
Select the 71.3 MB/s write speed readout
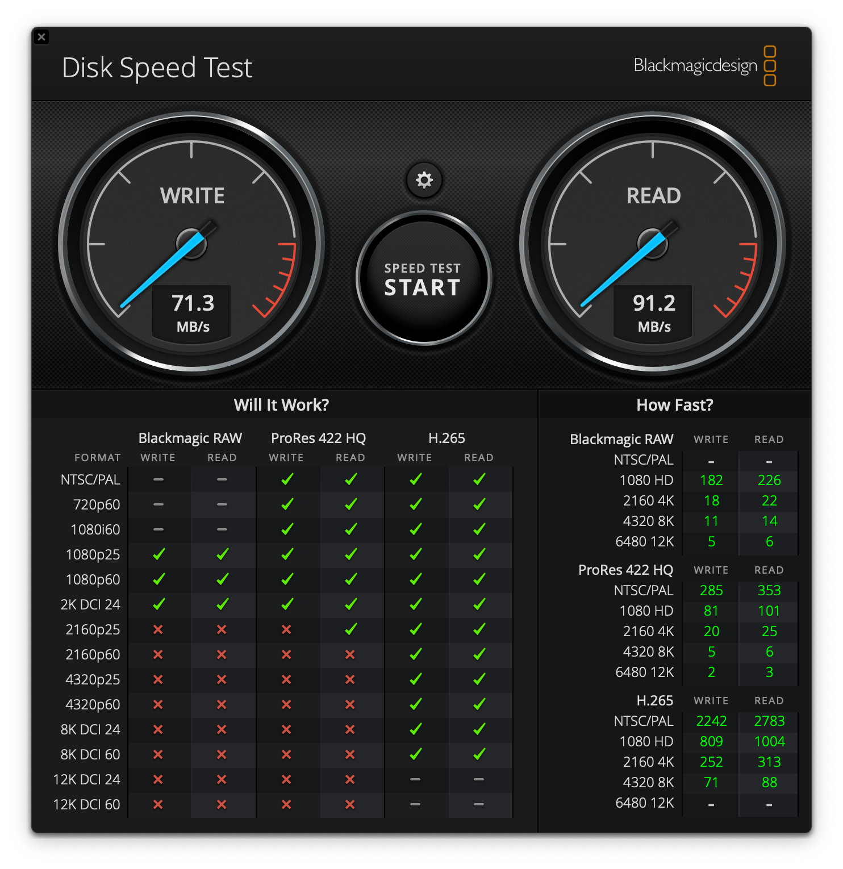point(193,312)
